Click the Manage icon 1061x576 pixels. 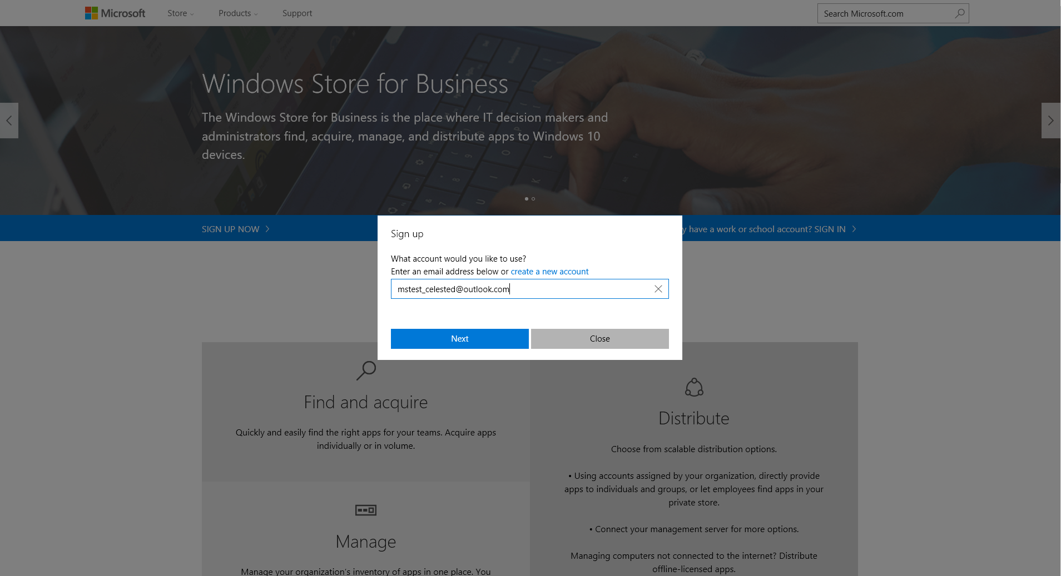(x=366, y=510)
